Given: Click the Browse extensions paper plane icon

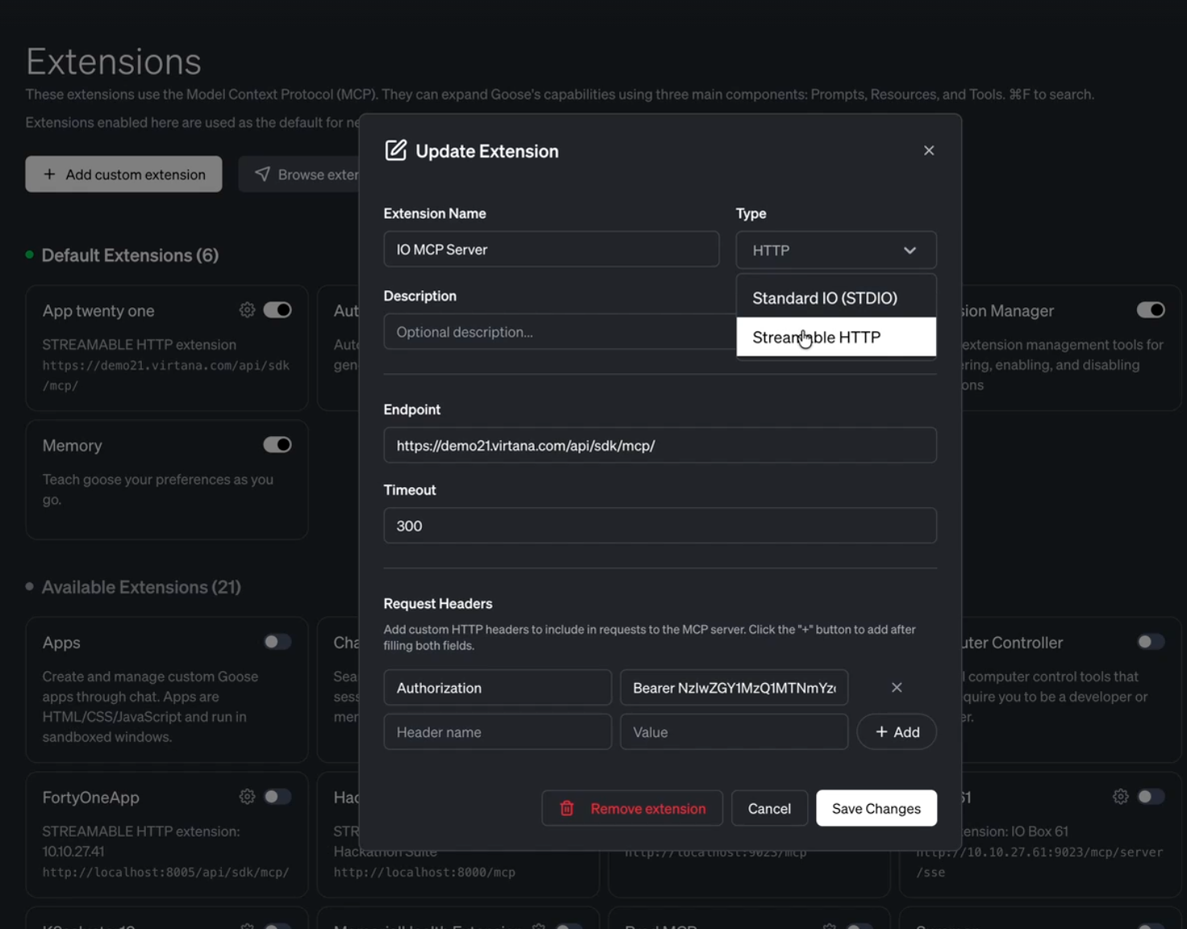Looking at the screenshot, I should click(262, 174).
